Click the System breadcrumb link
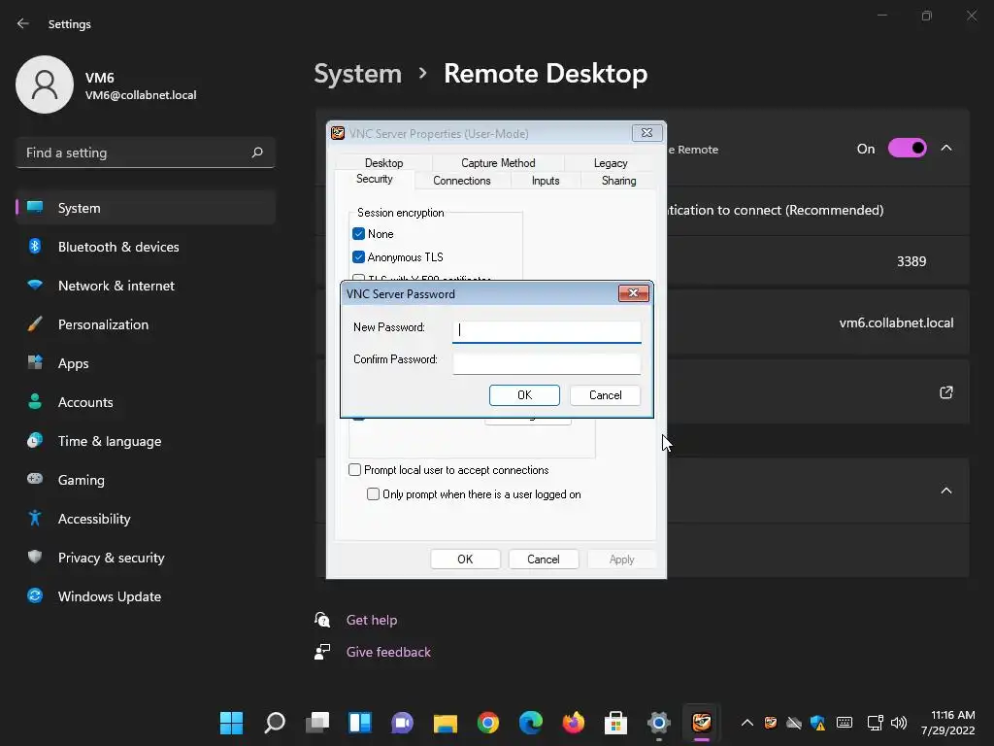Screen dimensions: 994x746 point(358,74)
